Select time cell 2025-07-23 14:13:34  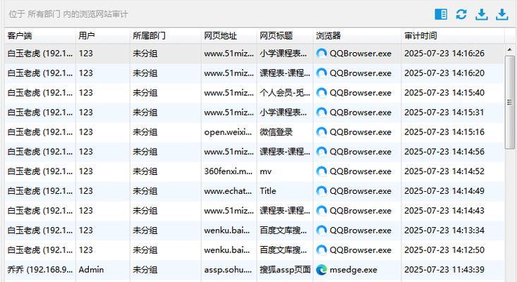[444, 231]
